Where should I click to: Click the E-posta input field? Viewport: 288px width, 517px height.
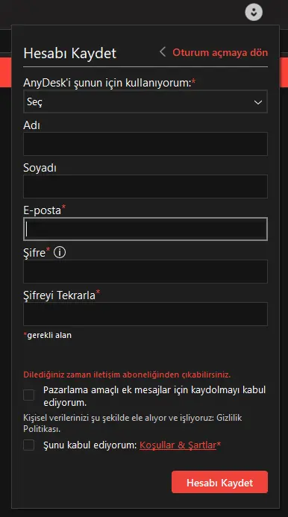click(x=145, y=229)
